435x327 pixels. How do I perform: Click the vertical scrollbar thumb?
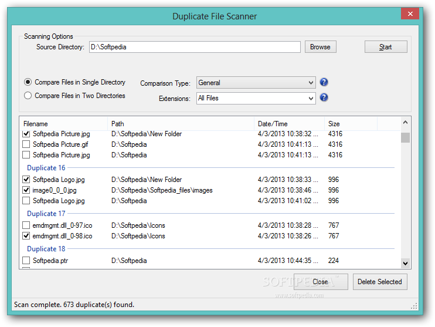[x=405, y=137]
